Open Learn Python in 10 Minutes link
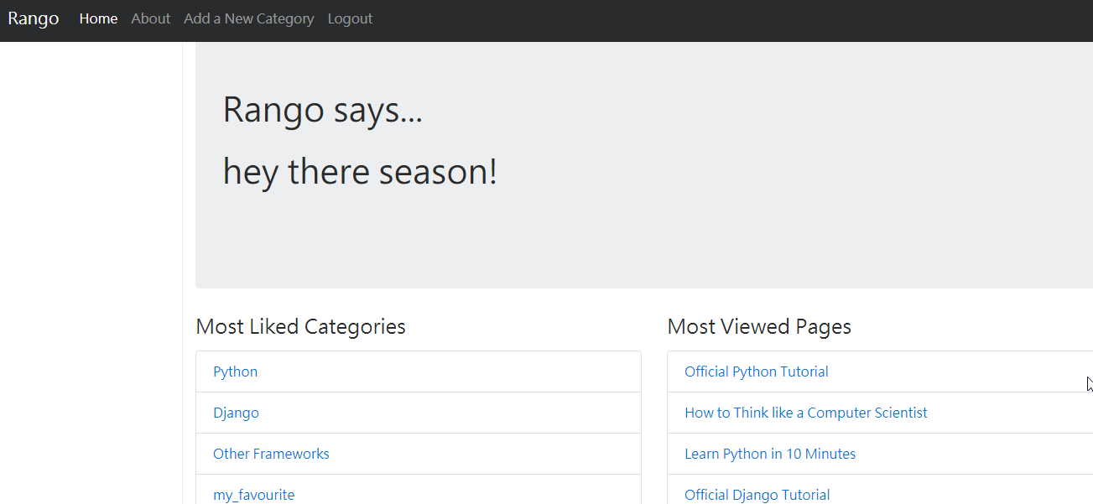 point(769,454)
